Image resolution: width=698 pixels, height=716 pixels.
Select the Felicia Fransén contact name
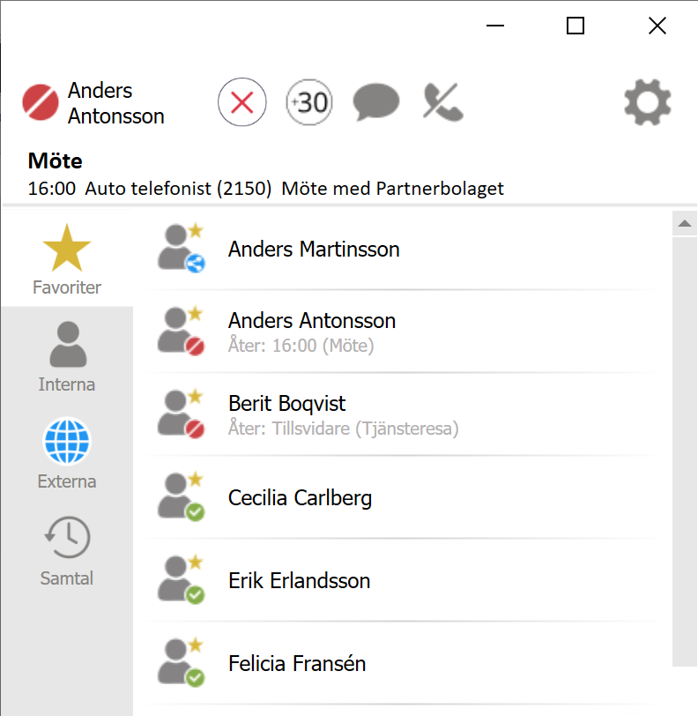pos(297,663)
